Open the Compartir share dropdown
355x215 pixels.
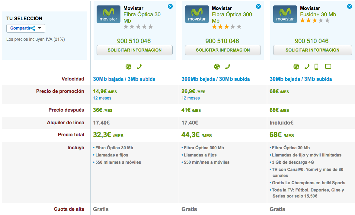click(26, 28)
